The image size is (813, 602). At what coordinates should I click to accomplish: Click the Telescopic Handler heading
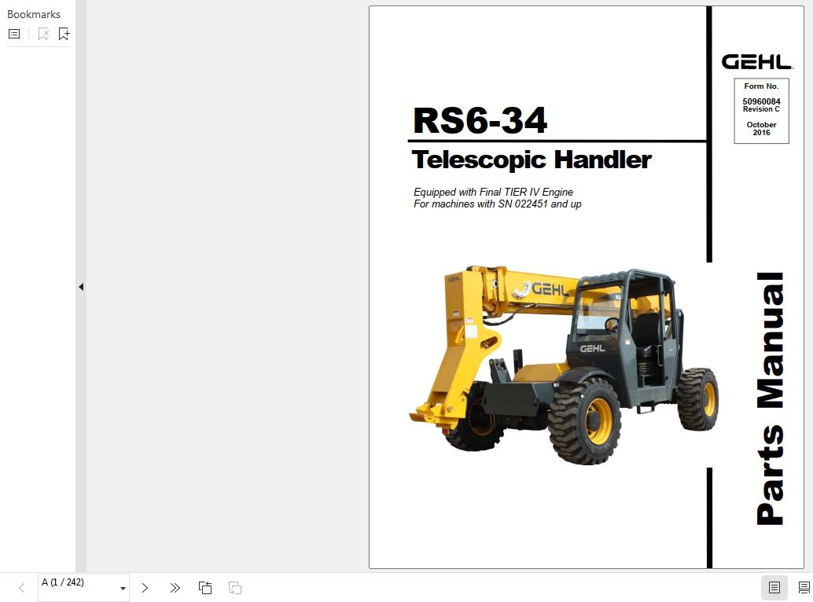point(532,160)
